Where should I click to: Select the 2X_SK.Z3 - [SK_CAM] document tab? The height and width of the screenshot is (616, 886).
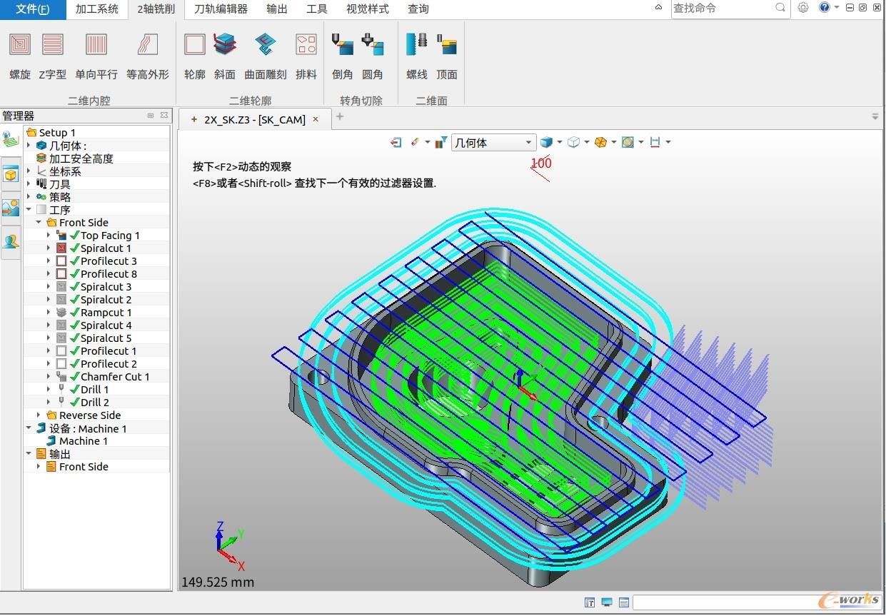point(254,119)
